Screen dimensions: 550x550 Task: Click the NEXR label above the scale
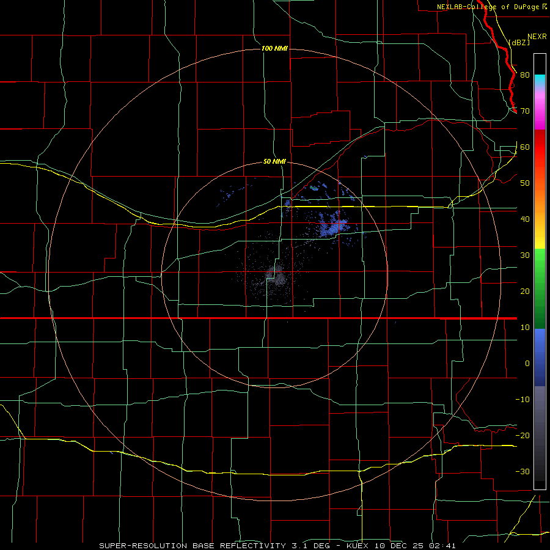[x=537, y=36]
